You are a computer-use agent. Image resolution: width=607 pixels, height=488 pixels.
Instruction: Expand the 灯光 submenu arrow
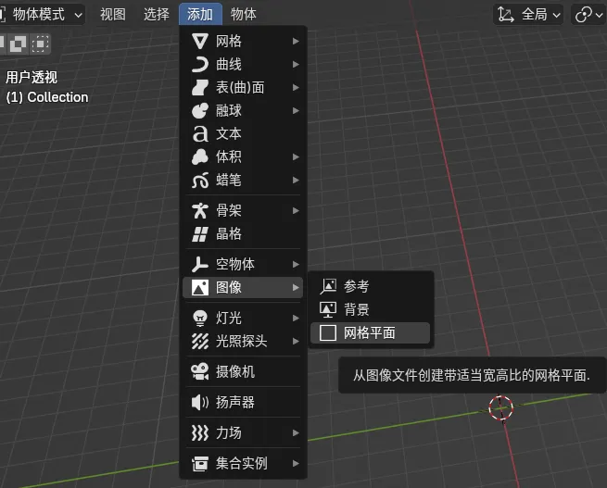pos(296,319)
